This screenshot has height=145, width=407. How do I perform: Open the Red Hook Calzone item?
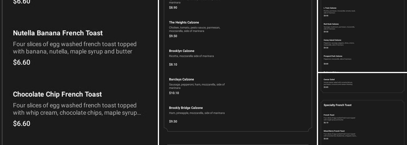[x=331, y=24]
